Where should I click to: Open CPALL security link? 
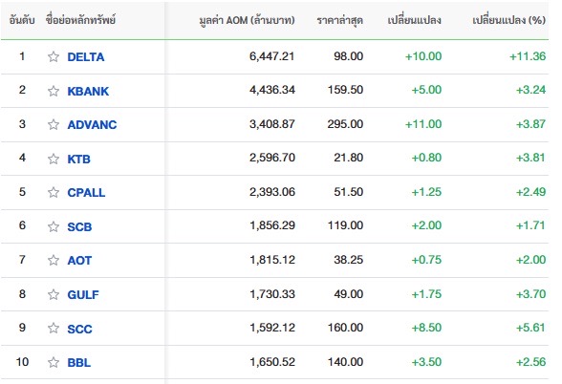click(x=86, y=193)
